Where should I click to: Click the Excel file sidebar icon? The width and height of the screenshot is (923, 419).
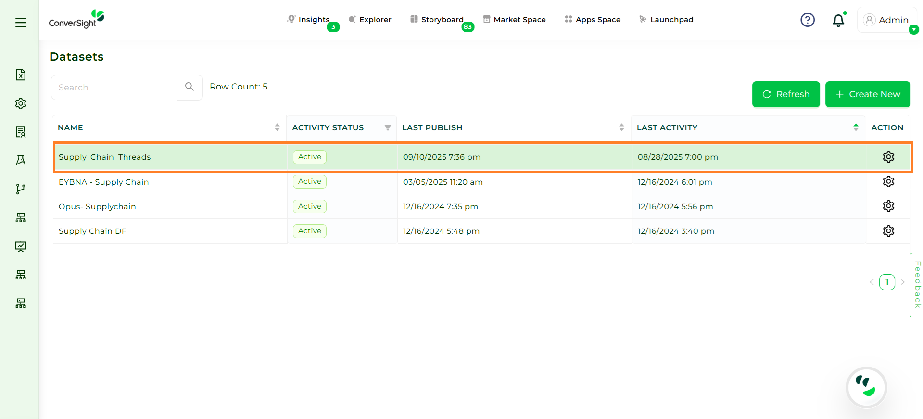(21, 75)
